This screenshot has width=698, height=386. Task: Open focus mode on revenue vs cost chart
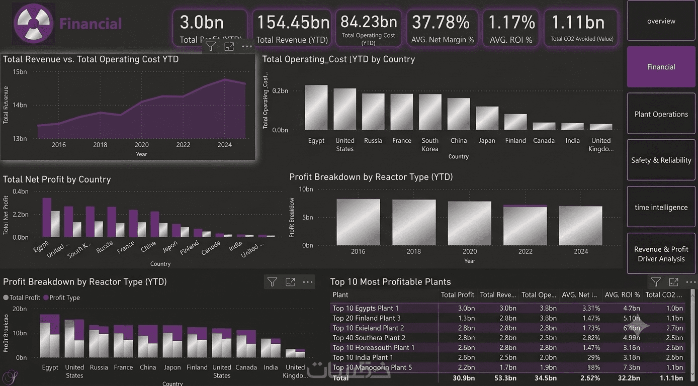[229, 46]
